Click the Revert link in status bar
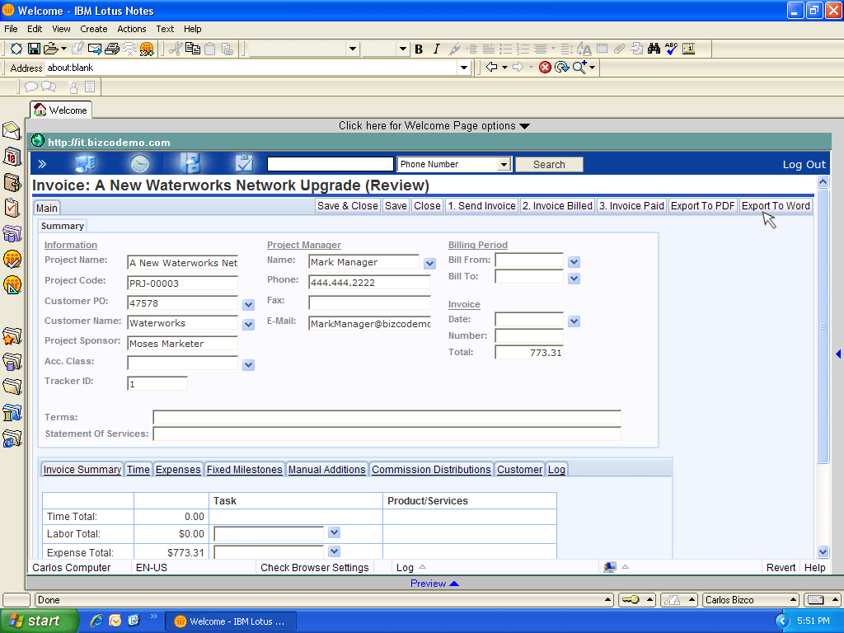The image size is (844, 633). point(781,567)
